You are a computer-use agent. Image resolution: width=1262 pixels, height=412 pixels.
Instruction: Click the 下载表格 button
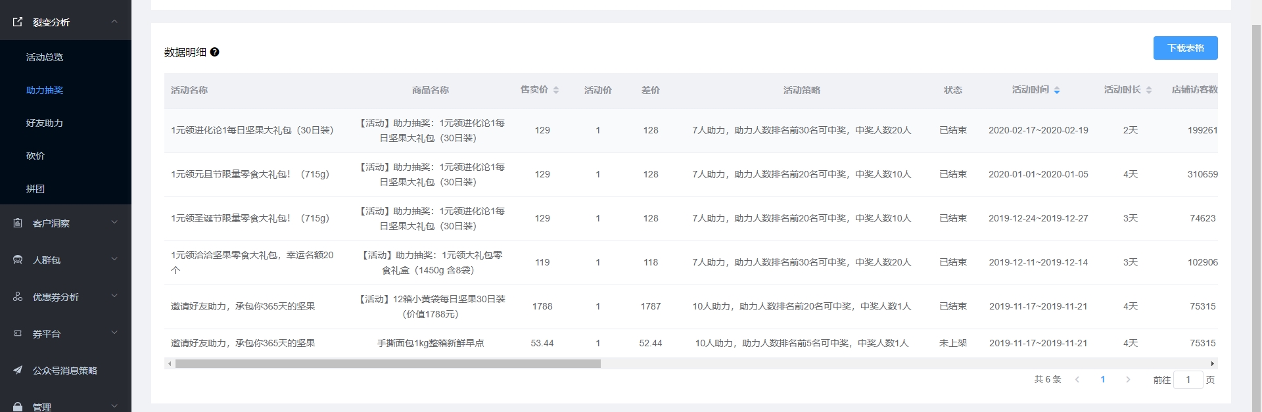coord(1185,48)
